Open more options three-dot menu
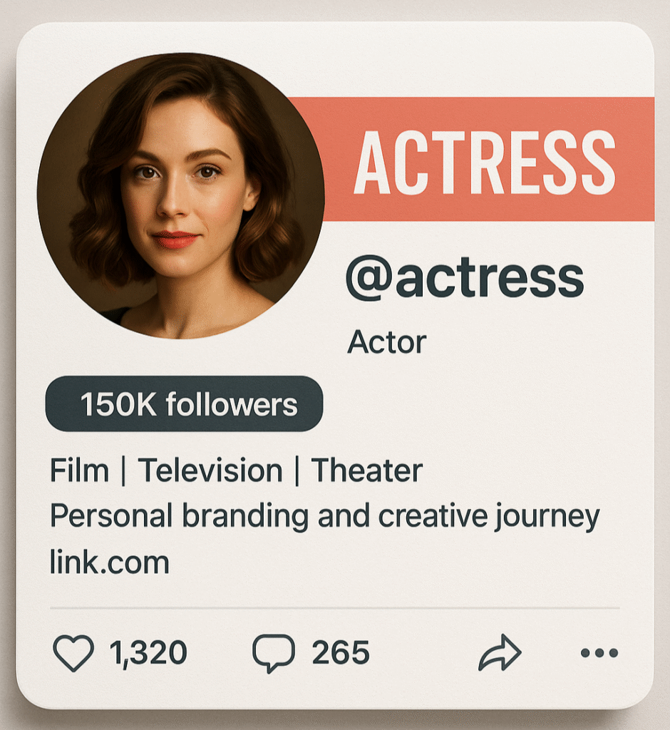 (599, 652)
